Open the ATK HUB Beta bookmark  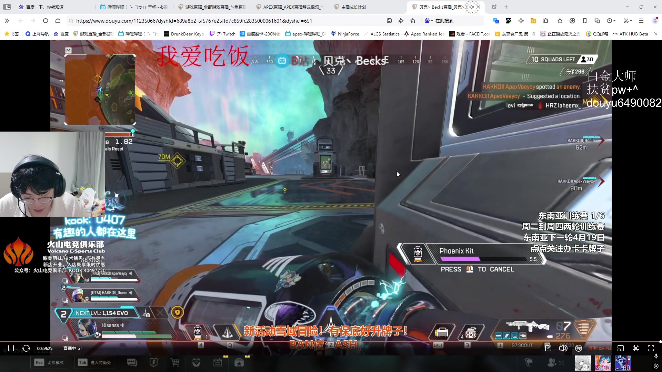630,34
